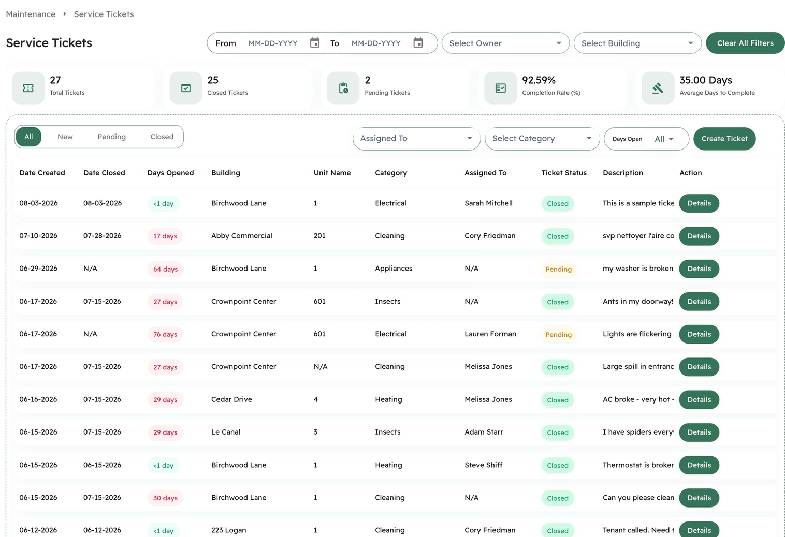The width and height of the screenshot is (785, 537).
Task: Click the Create Ticket button
Action: (x=724, y=139)
